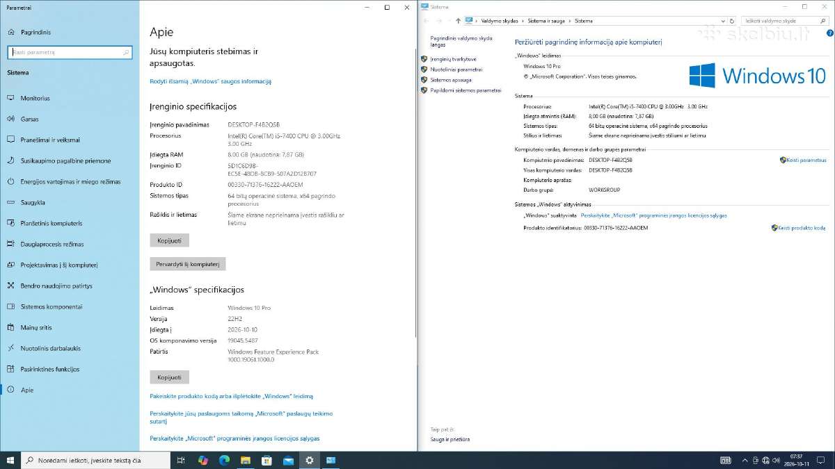The width and height of the screenshot is (835, 469).
Task: Open File Explorer from the taskbar
Action: coord(245,460)
